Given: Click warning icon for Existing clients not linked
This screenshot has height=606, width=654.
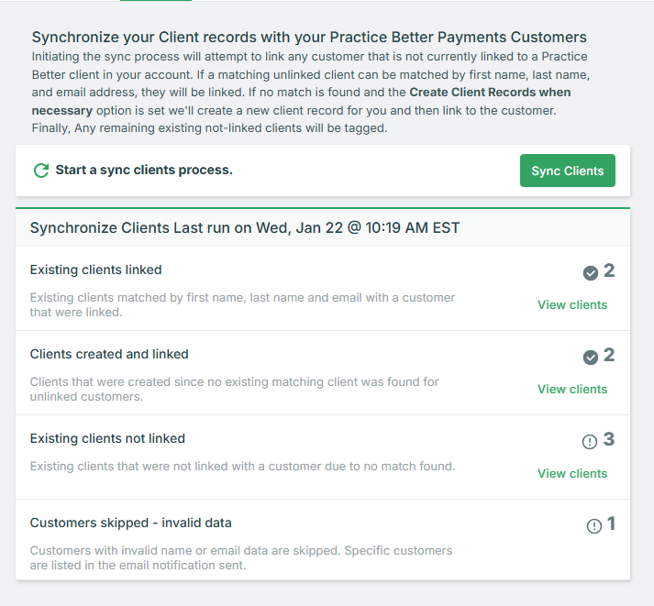Looking at the screenshot, I should click(x=590, y=441).
